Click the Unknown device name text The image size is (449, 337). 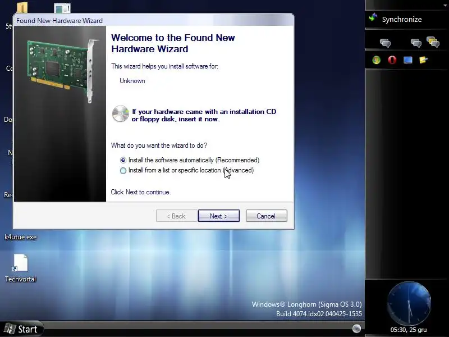(132, 81)
